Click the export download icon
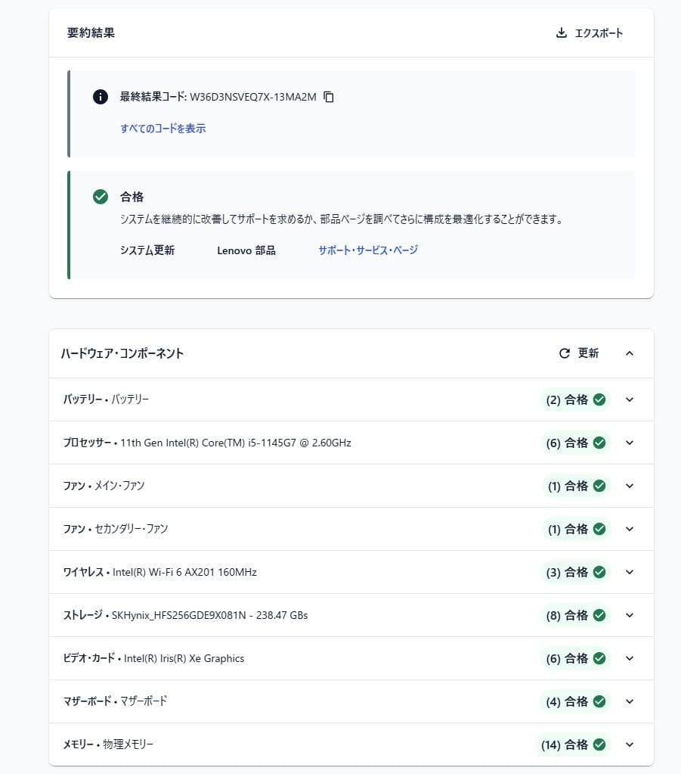 561,33
